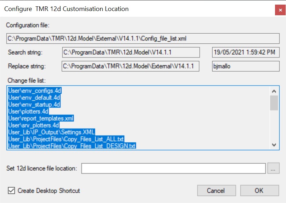Select User\env_configs.4d in the file list
The image size is (286, 203).
click(35, 90)
